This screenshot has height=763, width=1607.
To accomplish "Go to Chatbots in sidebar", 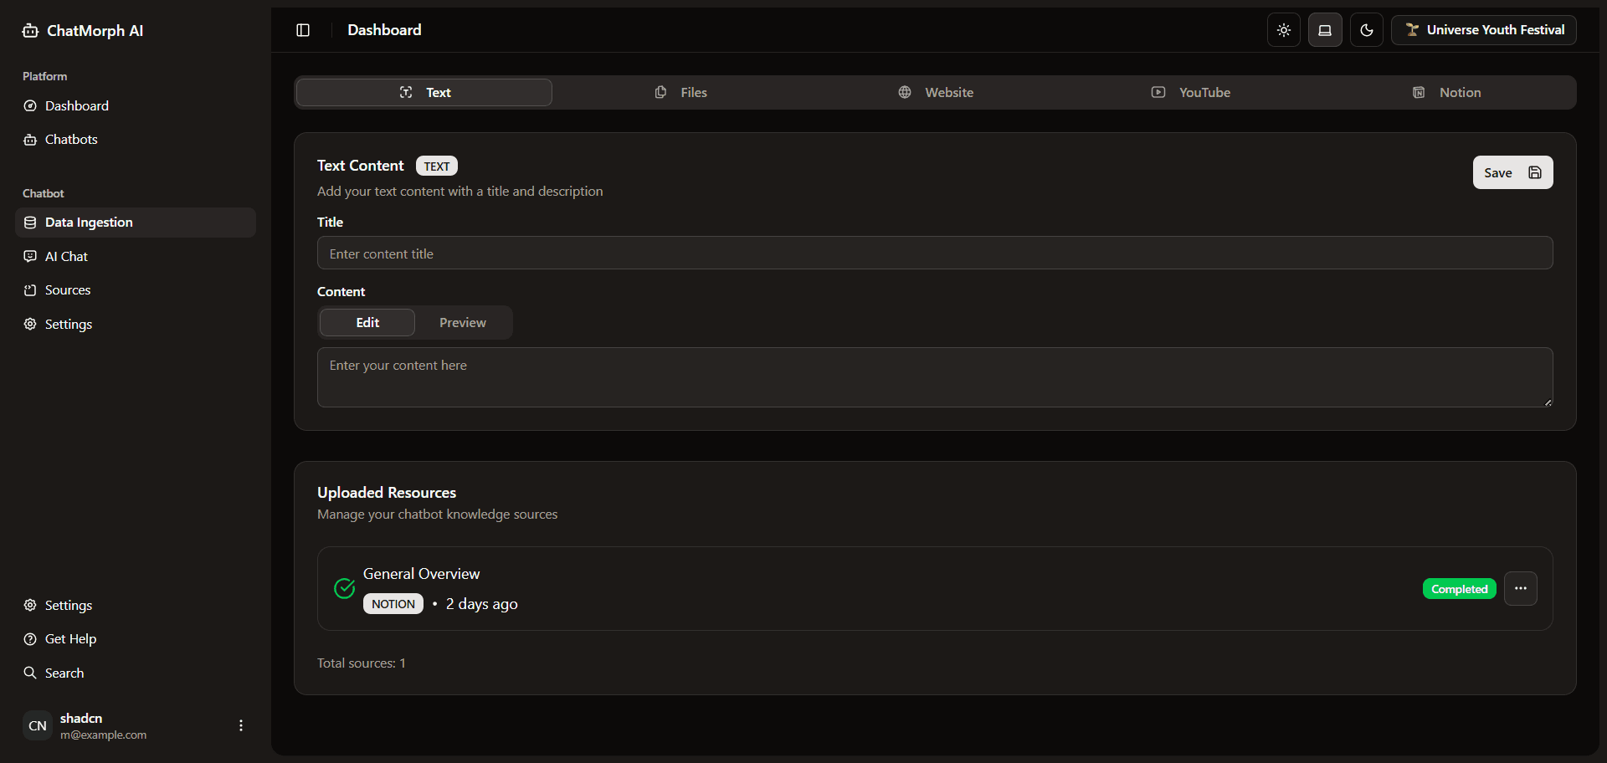I will pyautogui.click(x=71, y=140).
